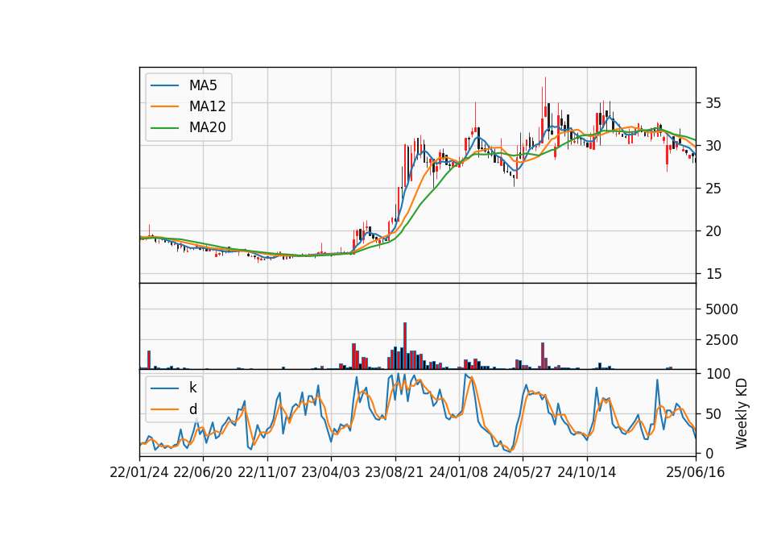Click the 22/06/20 date label
773x556 pixels.
(x=203, y=472)
